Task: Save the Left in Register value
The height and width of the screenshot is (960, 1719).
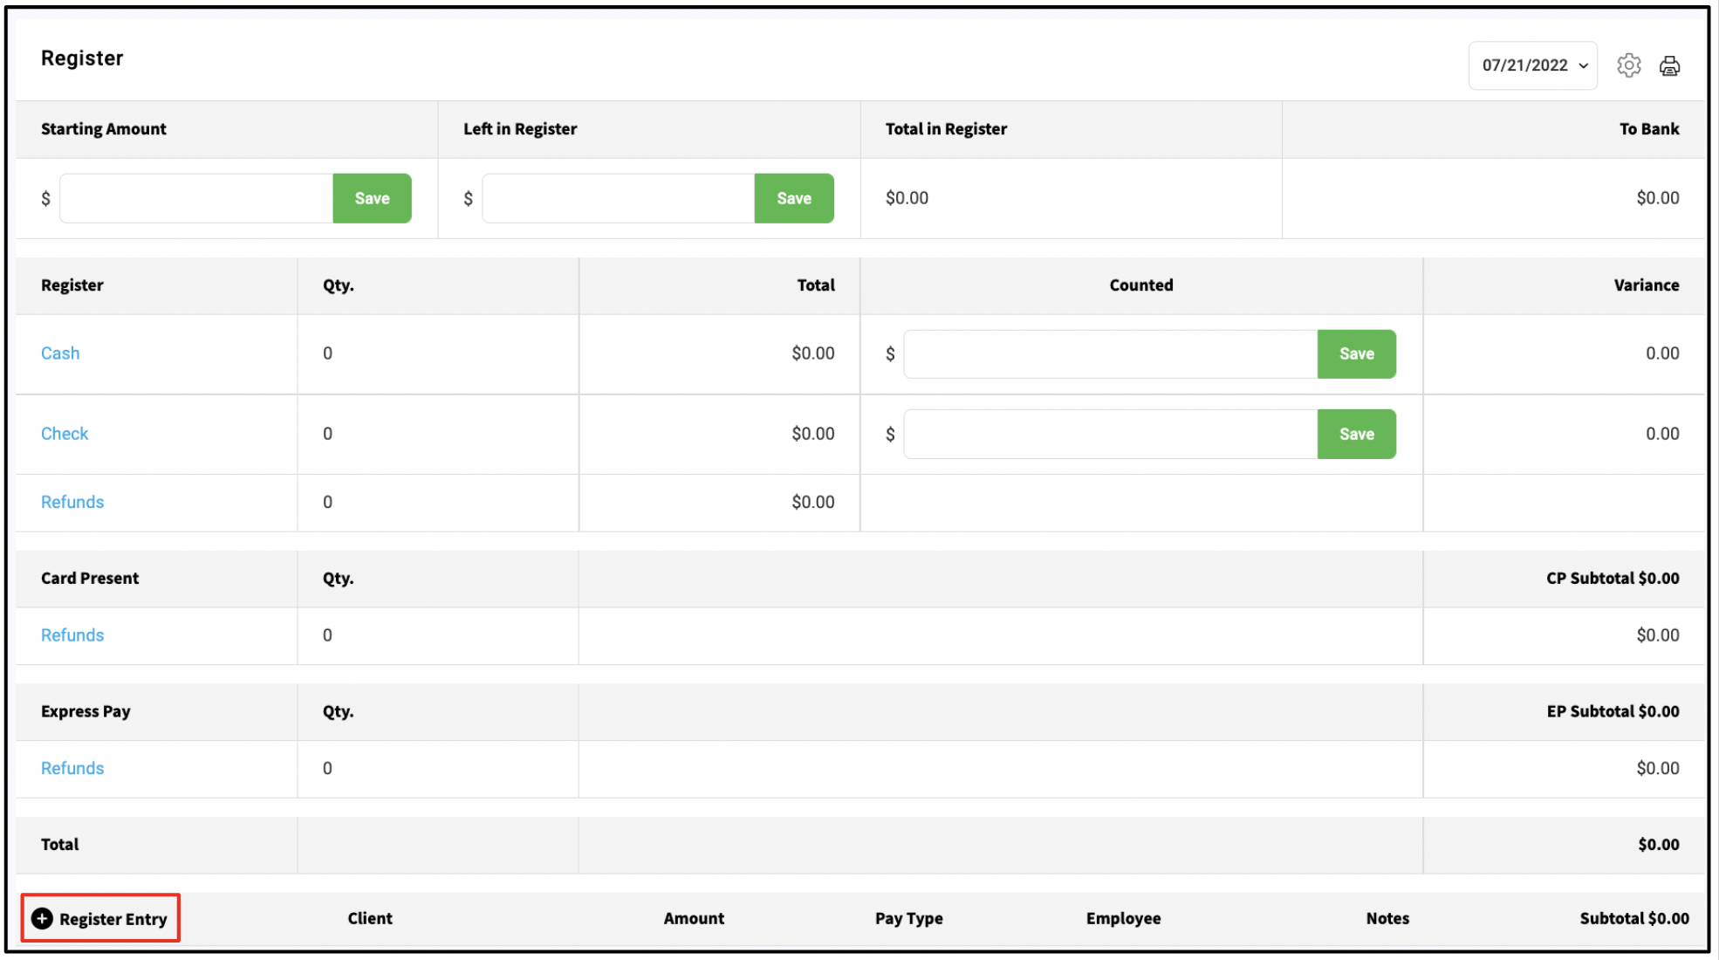Action: point(794,198)
